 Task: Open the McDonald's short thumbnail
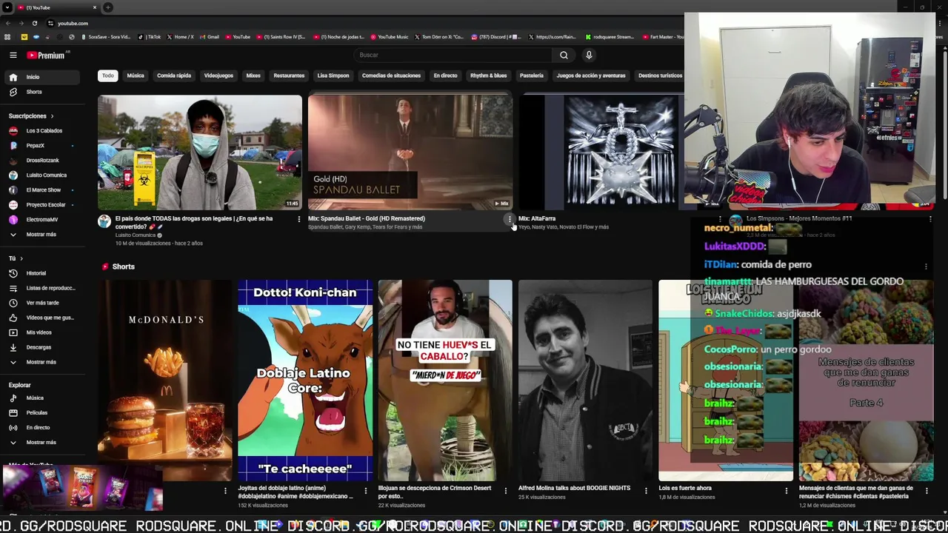pyautogui.click(x=165, y=381)
